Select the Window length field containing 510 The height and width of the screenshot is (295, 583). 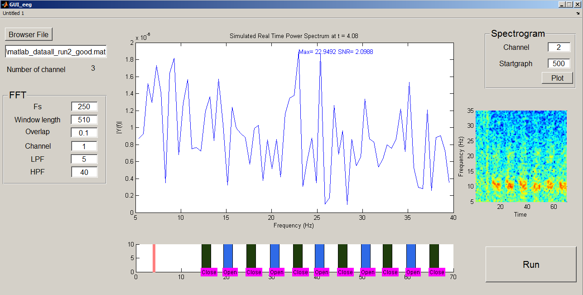84,119
